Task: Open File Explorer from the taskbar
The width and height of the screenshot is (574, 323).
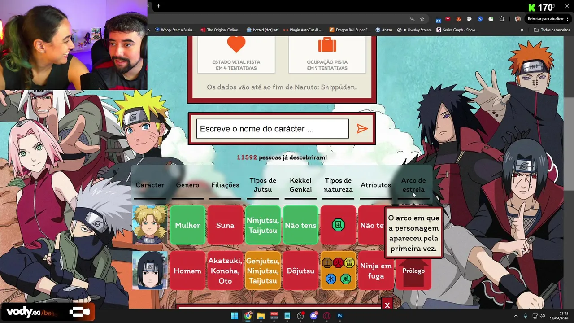Action: point(261,316)
